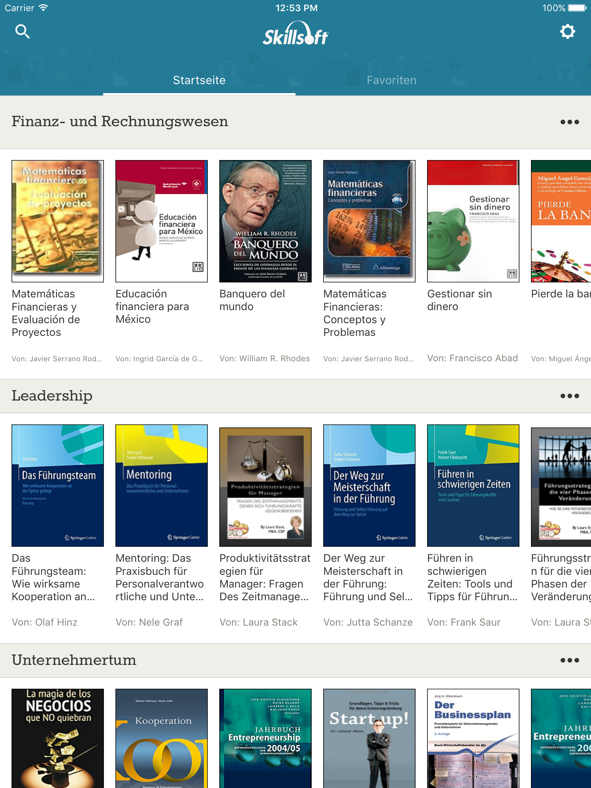Viewport: 591px width, 788px height.
Task: Open La magia de los Negocios cover
Action: [58, 738]
